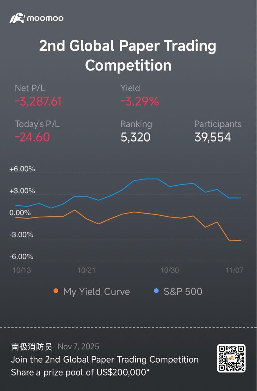Viewport: 257px width, 391px height.
Task: Click the moomoo brand name text
Action: 45,18
